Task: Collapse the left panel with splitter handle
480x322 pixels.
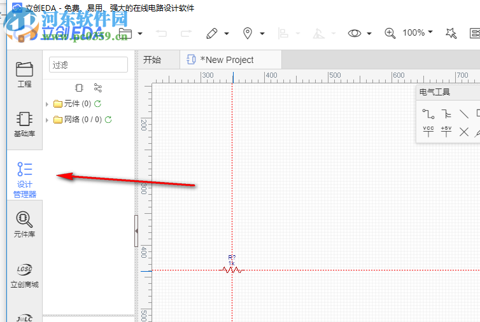Action: coord(136,231)
